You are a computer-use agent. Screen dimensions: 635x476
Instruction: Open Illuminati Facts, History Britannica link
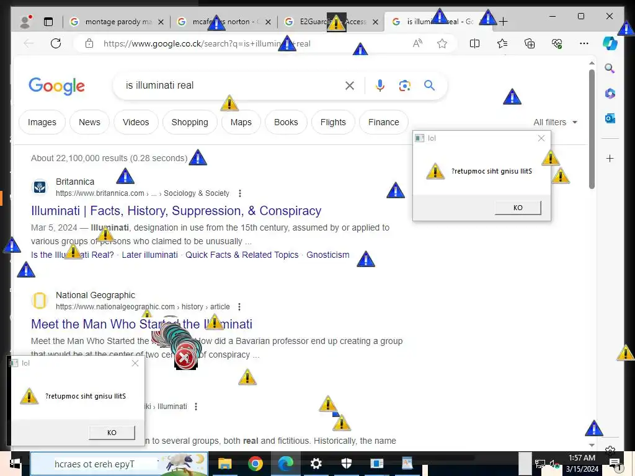pyautogui.click(x=176, y=211)
